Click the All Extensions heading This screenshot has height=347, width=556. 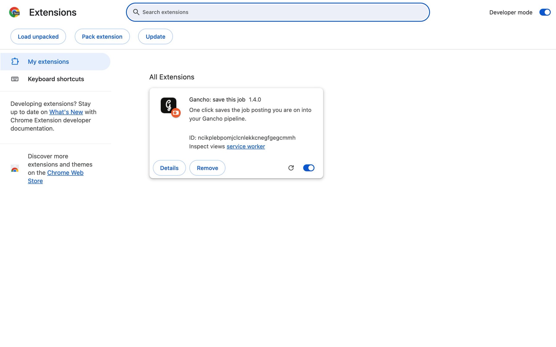point(172,77)
